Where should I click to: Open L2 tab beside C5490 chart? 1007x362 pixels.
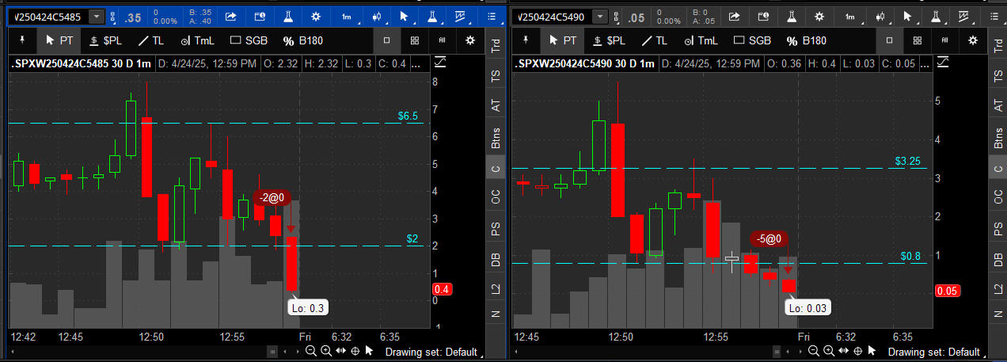pos(997,288)
